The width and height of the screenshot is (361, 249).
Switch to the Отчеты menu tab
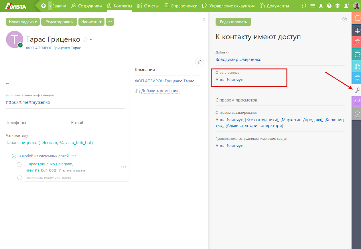(148, 6)
